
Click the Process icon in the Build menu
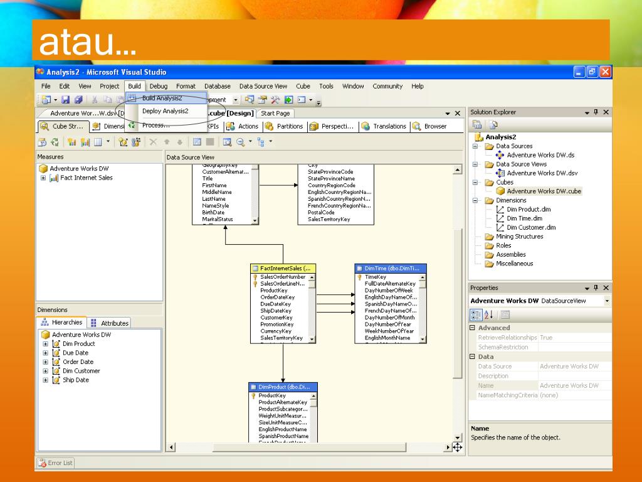coord(132,126)
